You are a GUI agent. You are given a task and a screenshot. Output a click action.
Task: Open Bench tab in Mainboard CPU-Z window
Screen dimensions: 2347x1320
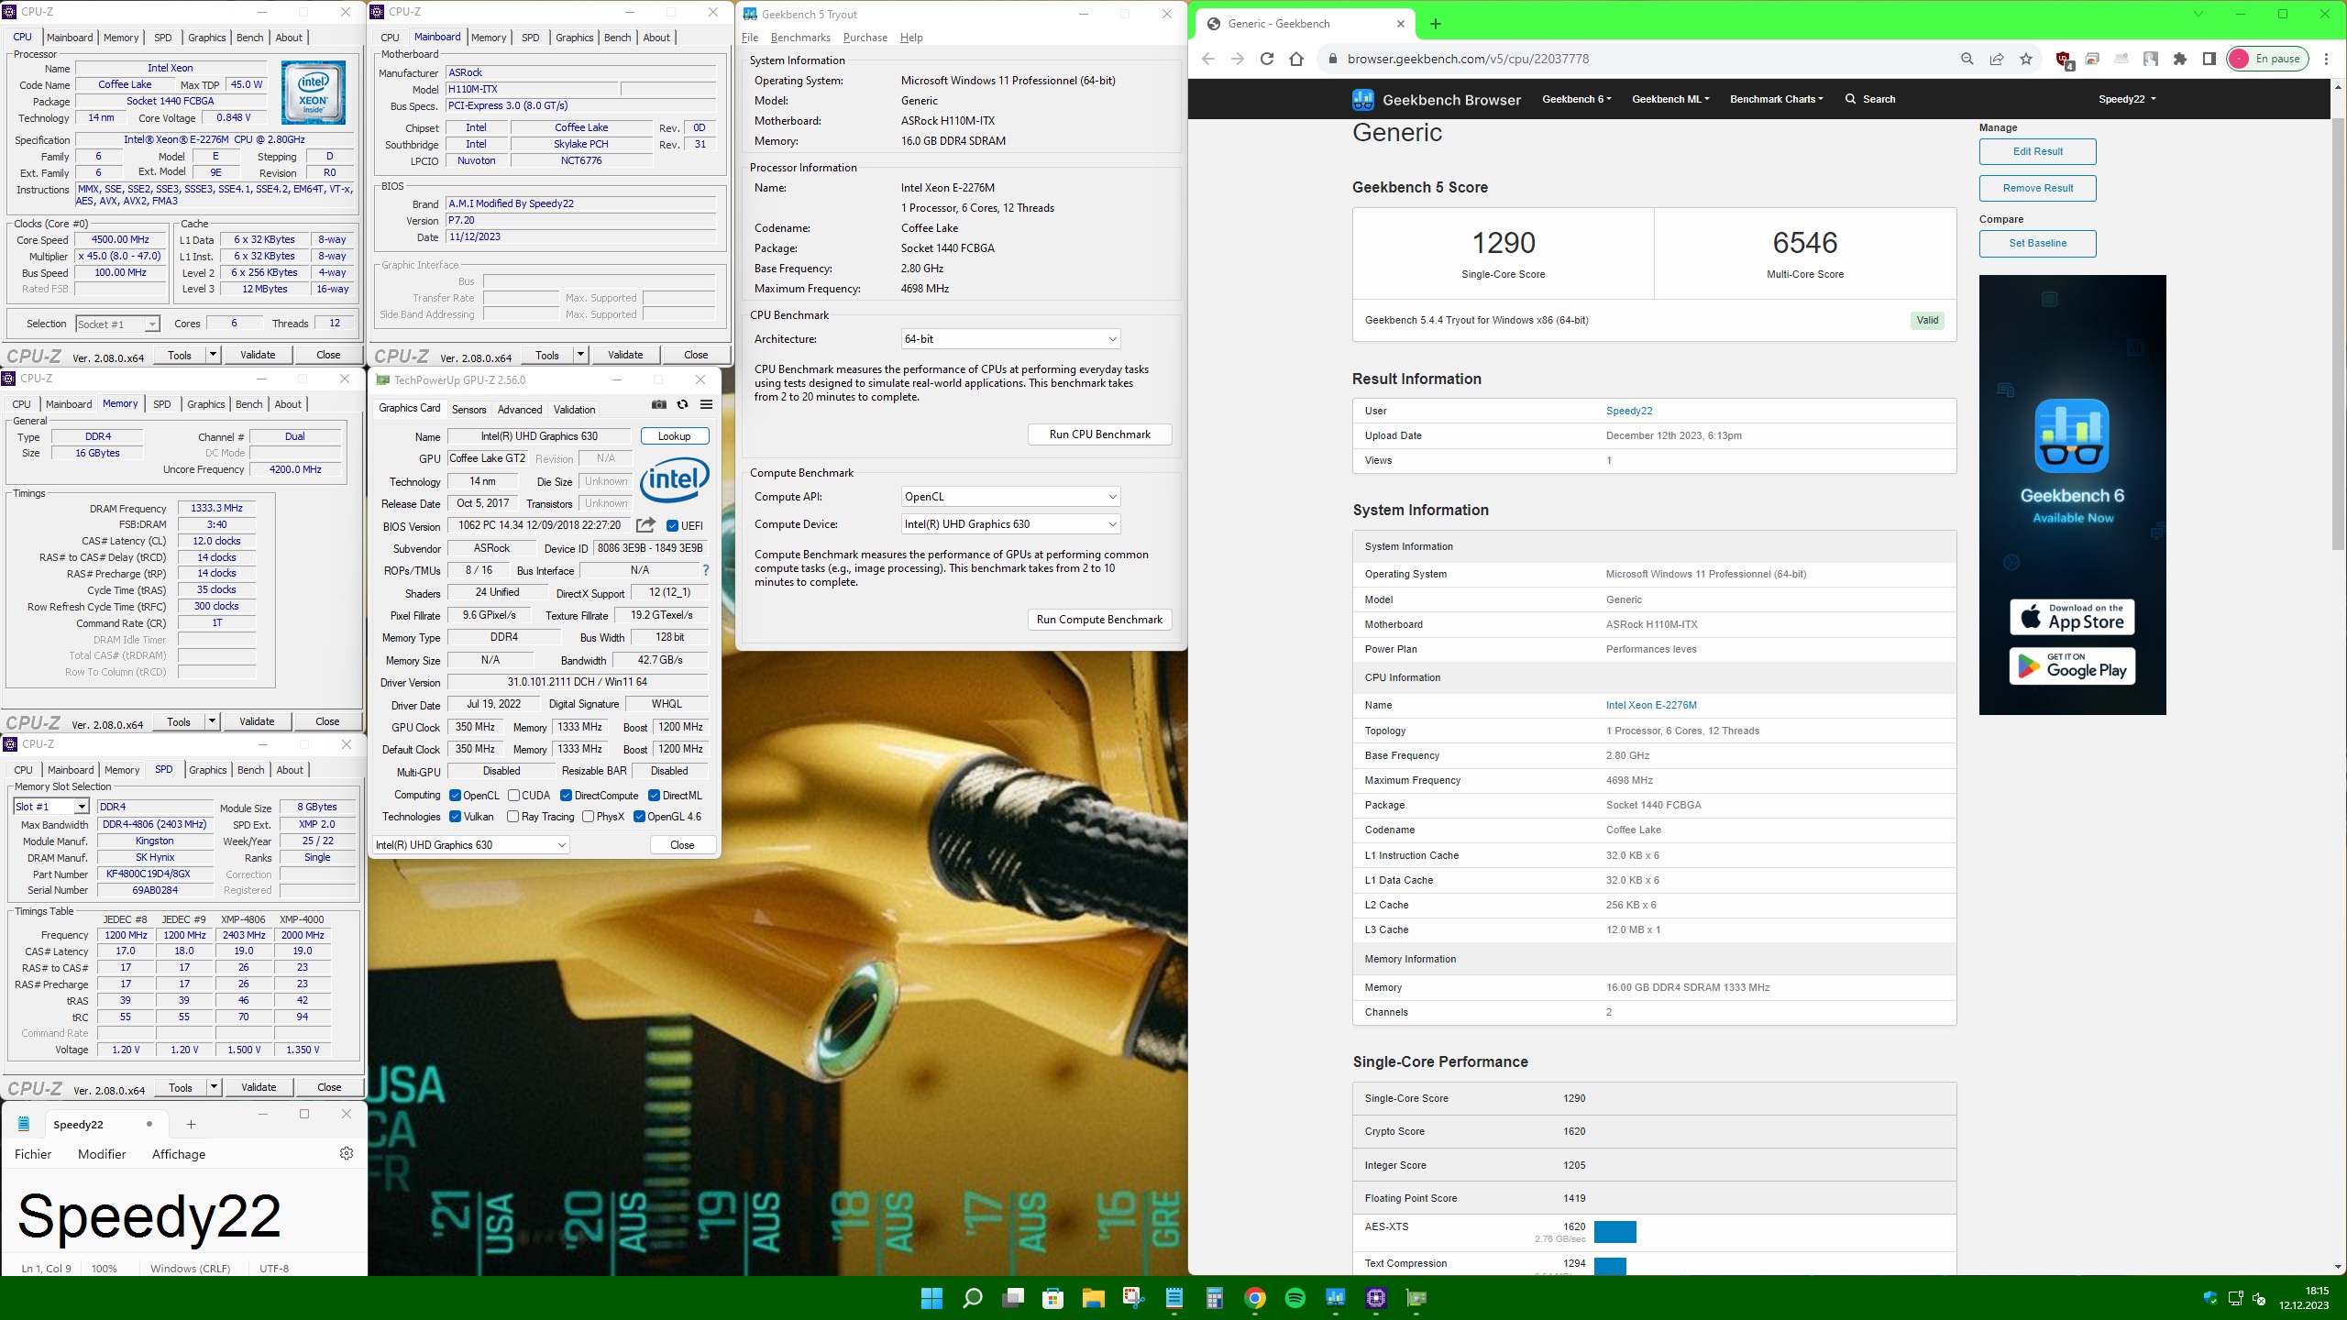617,38
